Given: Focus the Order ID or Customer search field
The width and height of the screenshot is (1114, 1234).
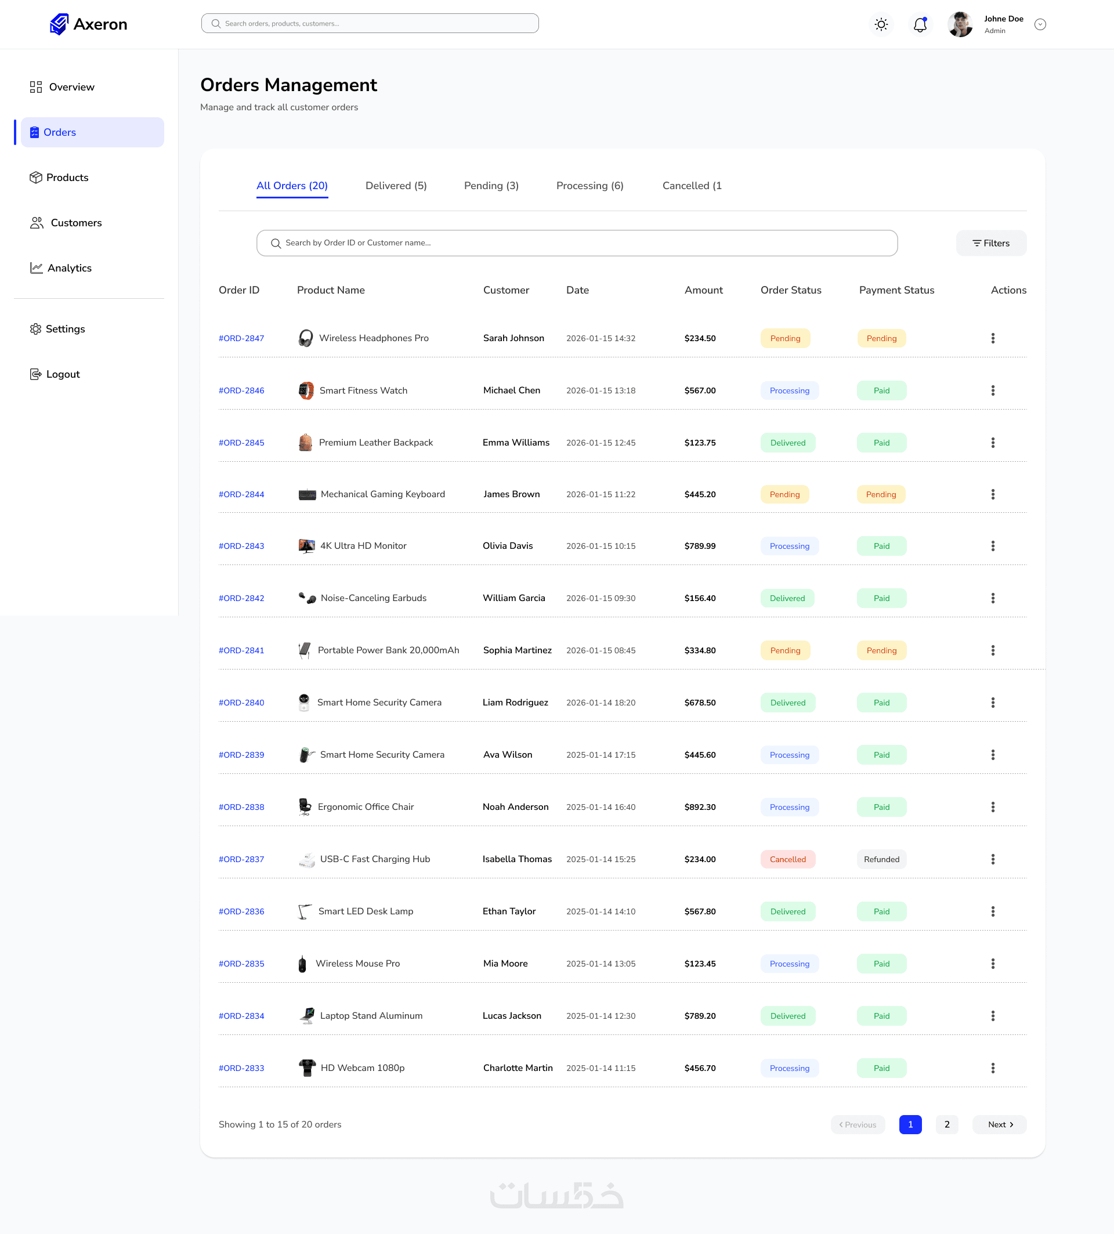Looking at the screenshot, I should pos(577,243).
